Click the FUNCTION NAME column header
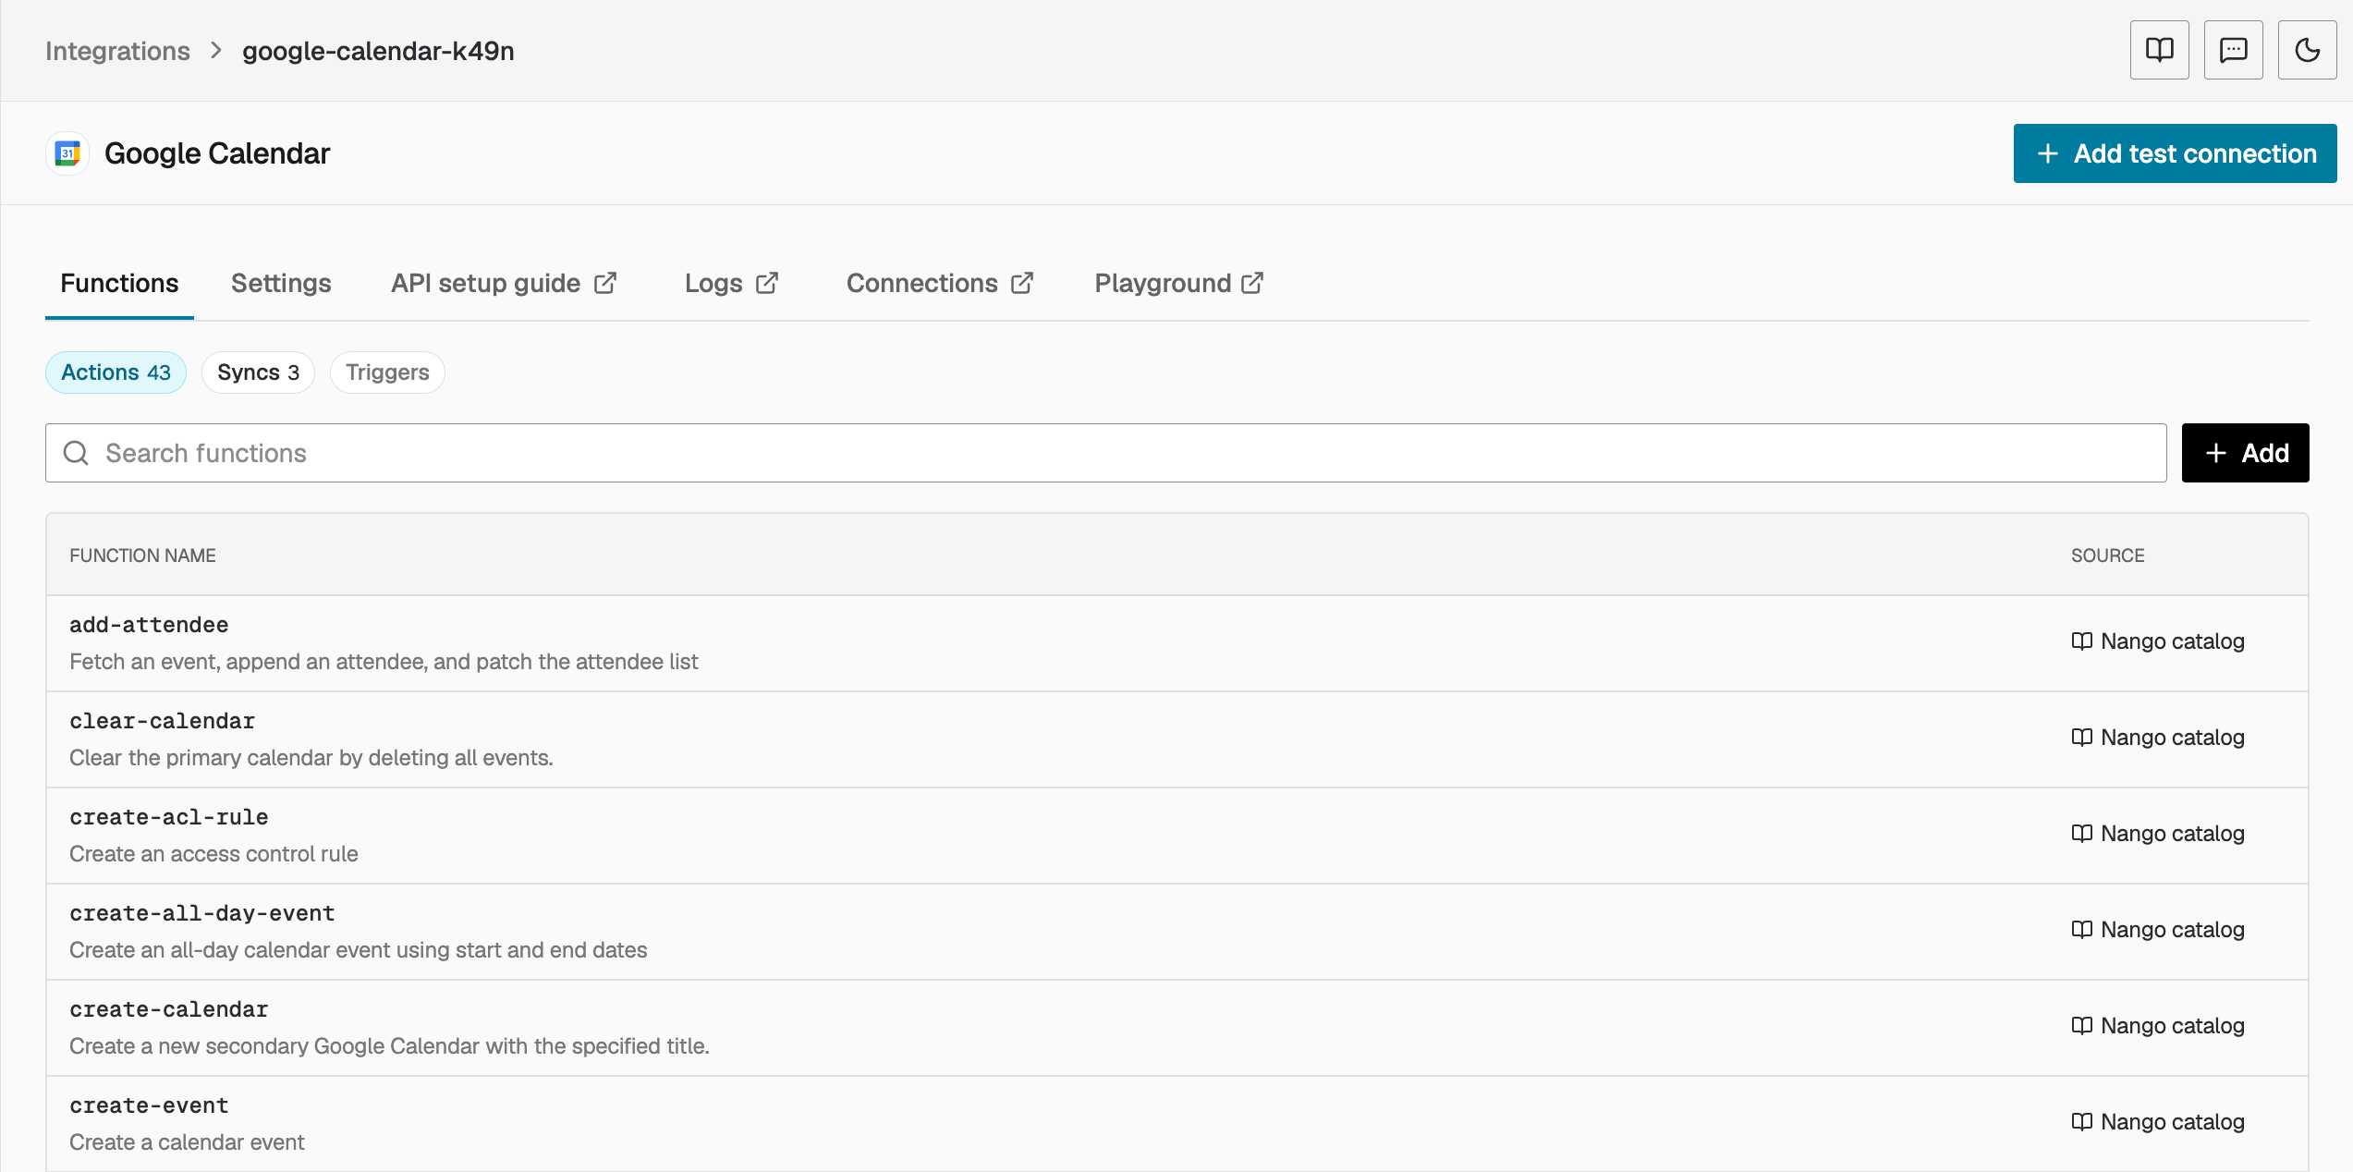The width and height of the screenshot is (2353, 1172). pos(142,555)
